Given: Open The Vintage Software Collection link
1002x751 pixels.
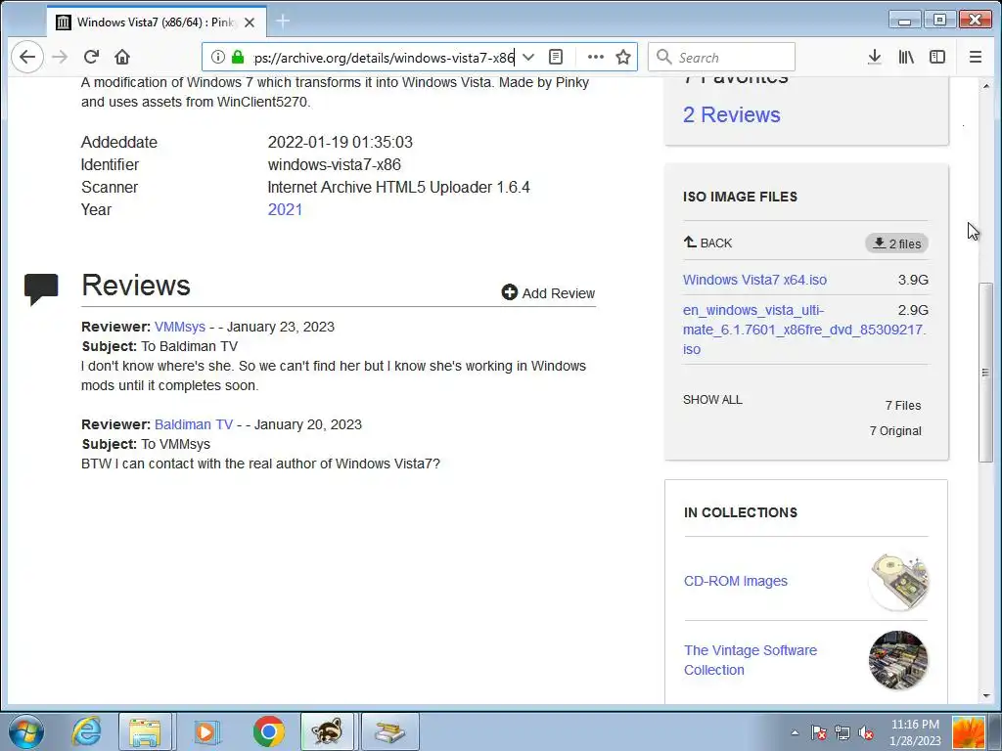Looking at the screenshot, I should [x=751, y=660].
